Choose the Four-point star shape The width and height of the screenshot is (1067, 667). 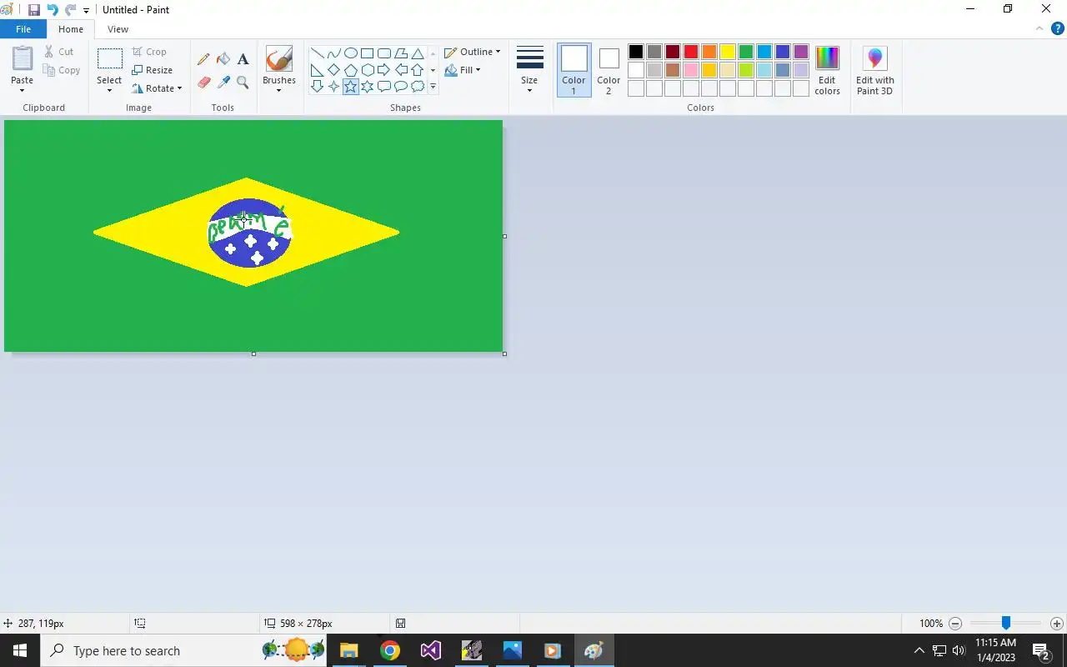pyautogui.click(x=333, y=87)
